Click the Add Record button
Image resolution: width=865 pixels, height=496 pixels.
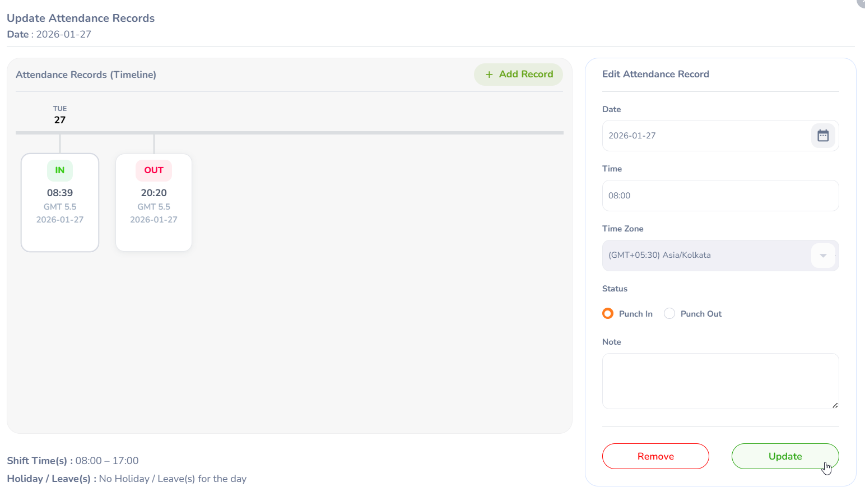tap(519, 75)
